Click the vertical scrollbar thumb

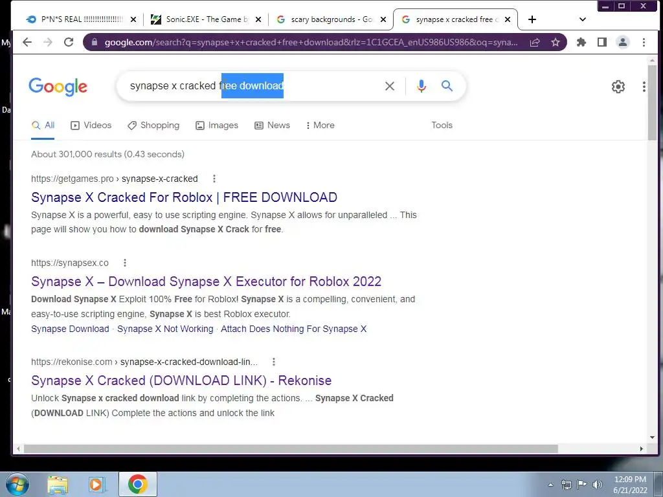click(652, 103)
